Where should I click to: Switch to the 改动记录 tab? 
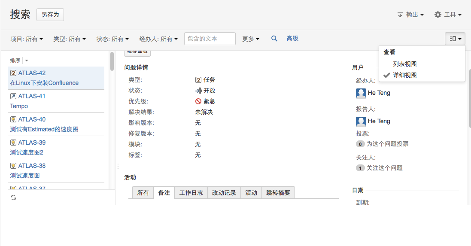point(224,193)
